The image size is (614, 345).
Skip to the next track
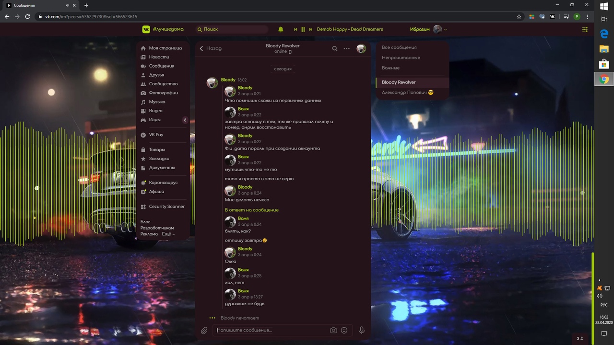311,29
